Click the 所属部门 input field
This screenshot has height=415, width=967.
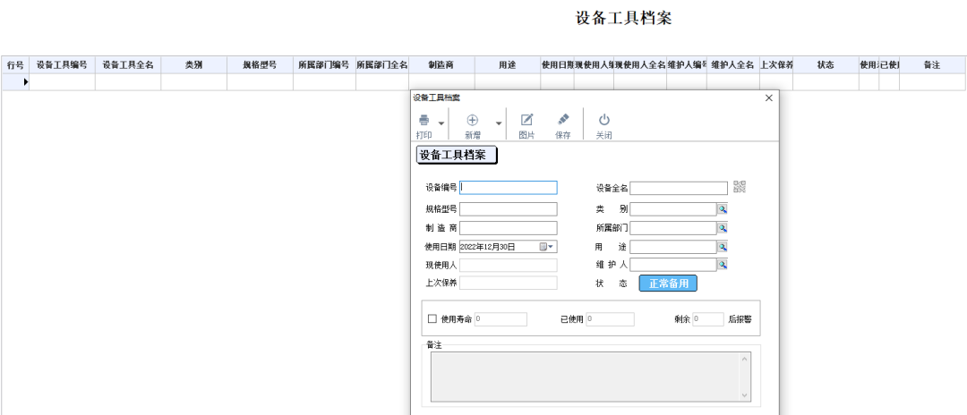click(x=672, y=228)
